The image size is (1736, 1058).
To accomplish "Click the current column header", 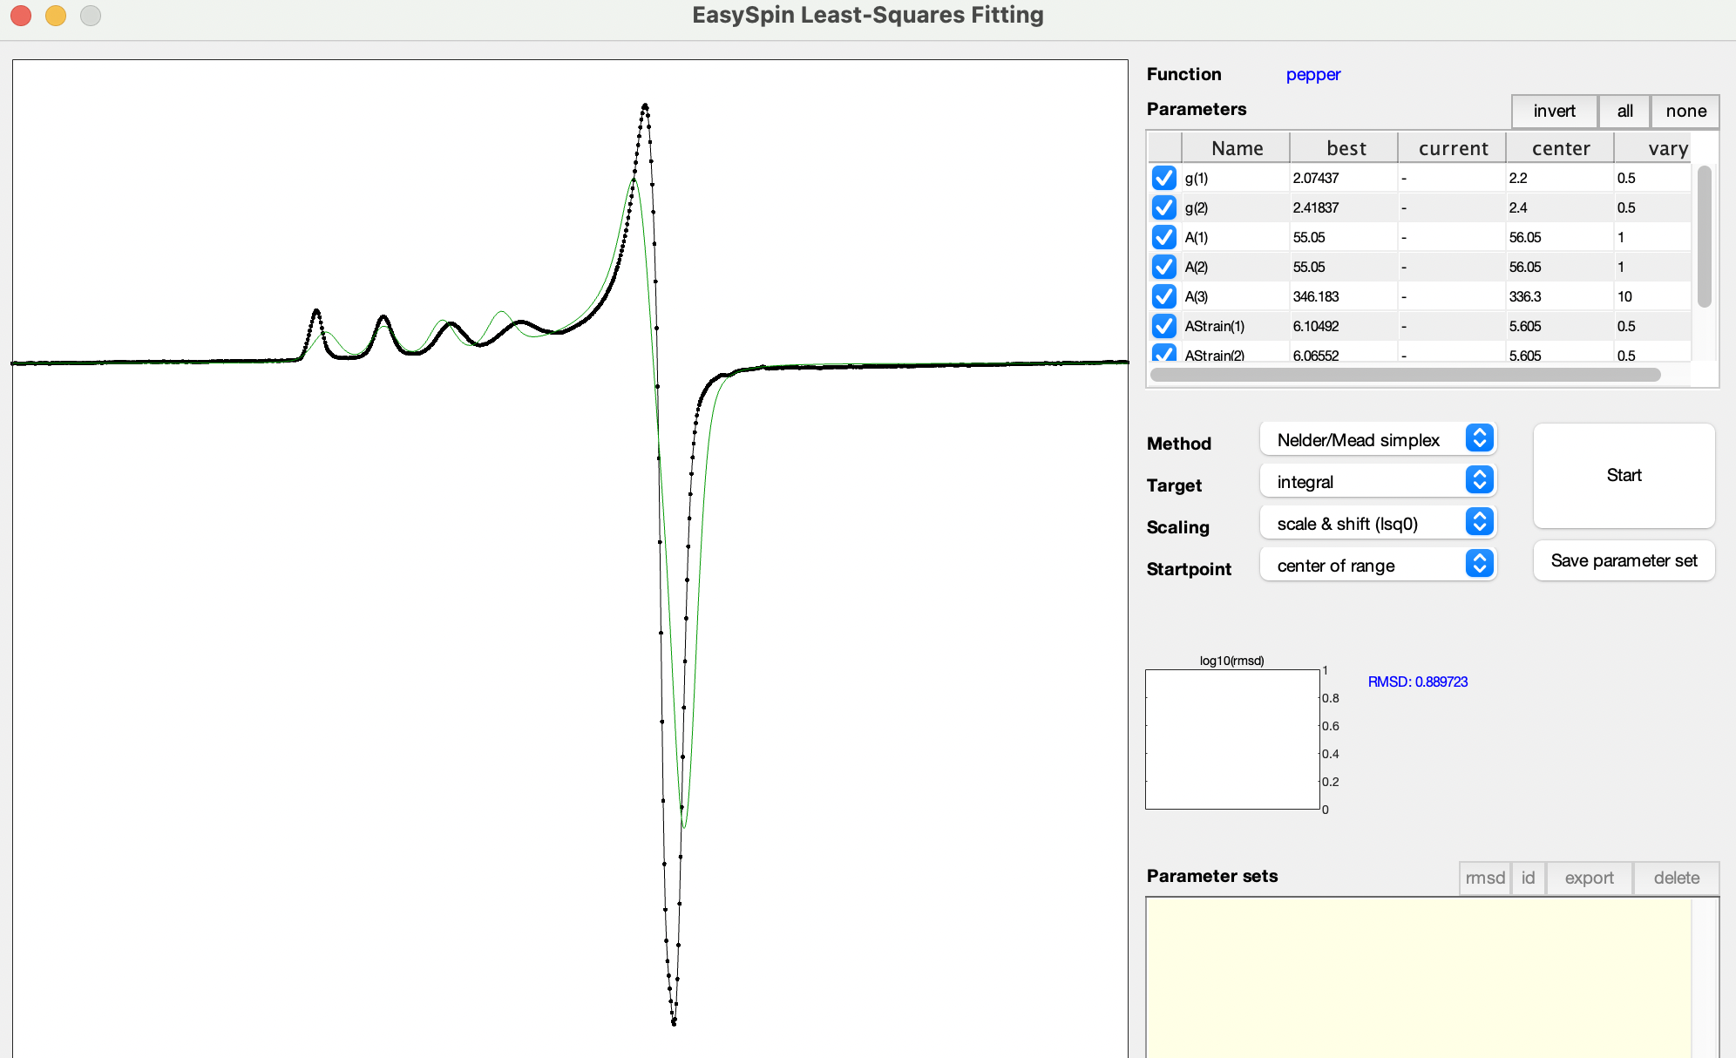I will point(1453,148).
